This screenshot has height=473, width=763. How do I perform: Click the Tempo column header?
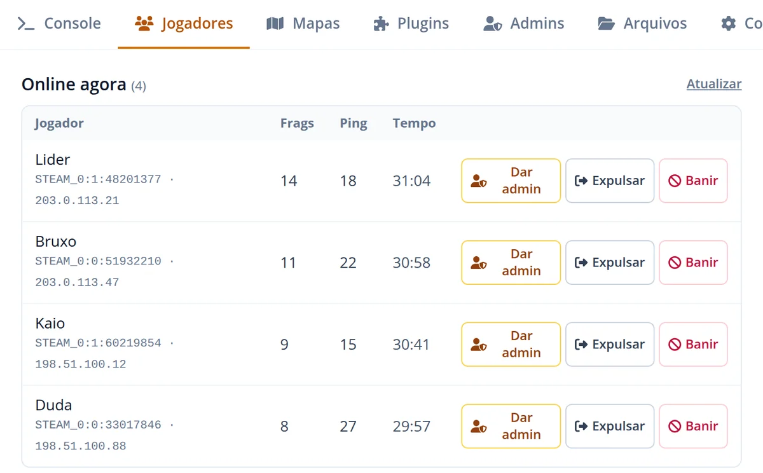[x=415, y=123]
